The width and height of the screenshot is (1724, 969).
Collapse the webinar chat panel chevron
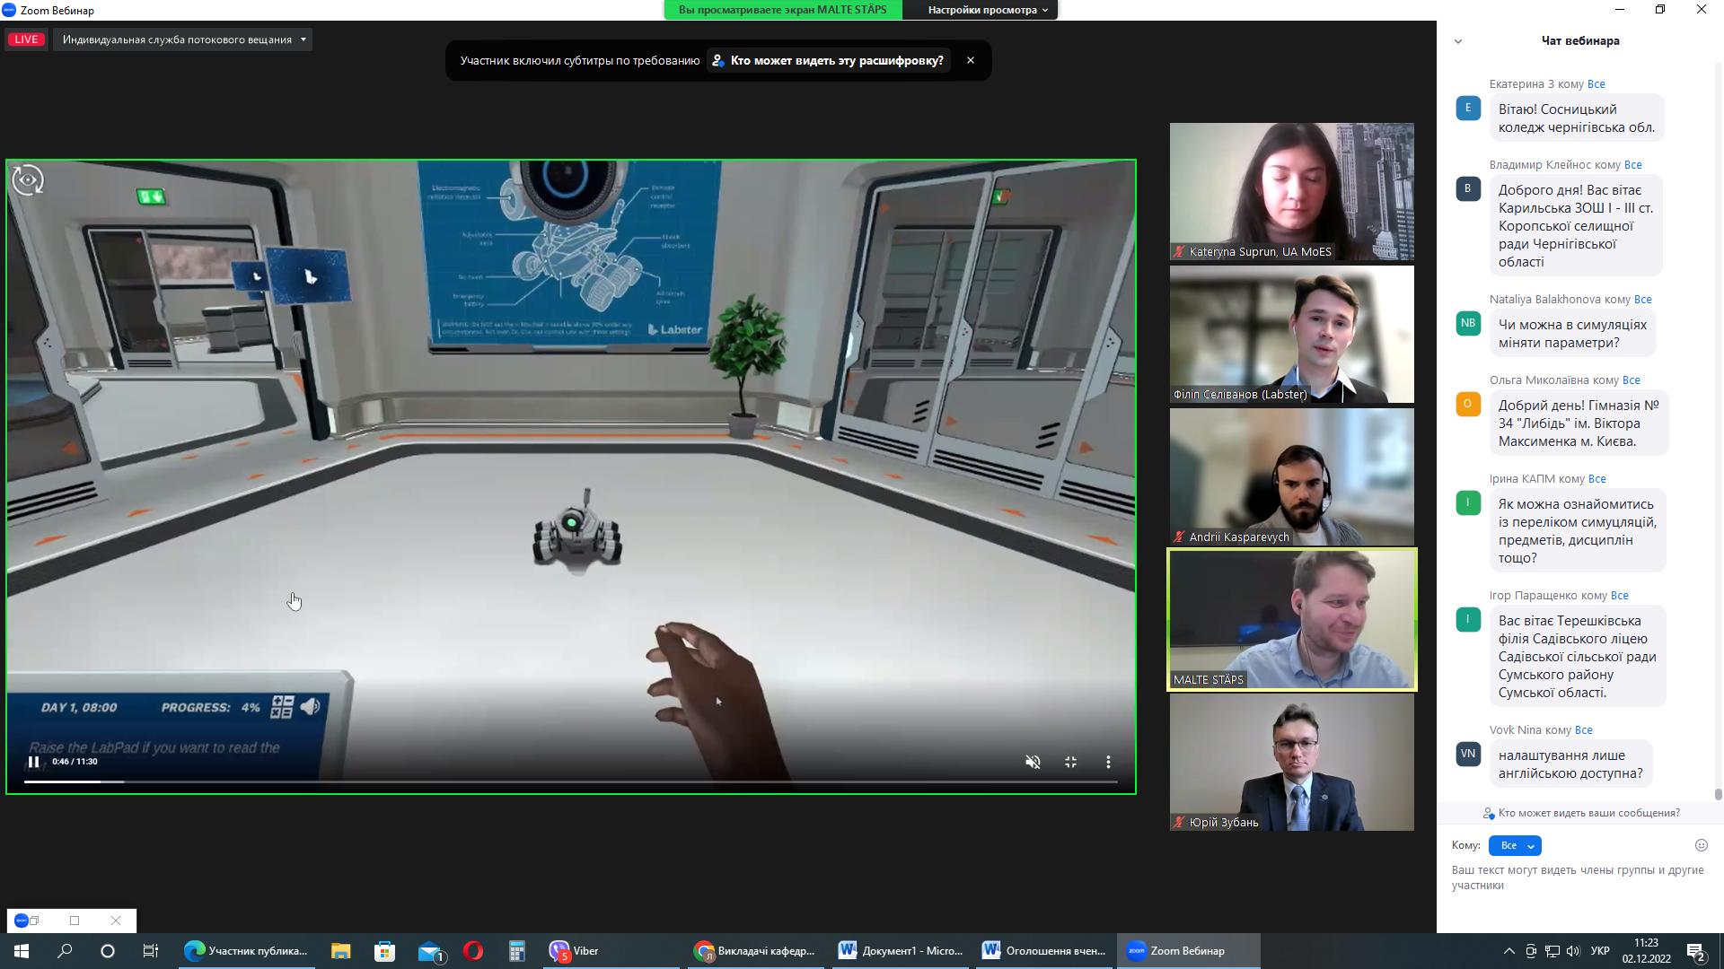(x=1458, y=41)
